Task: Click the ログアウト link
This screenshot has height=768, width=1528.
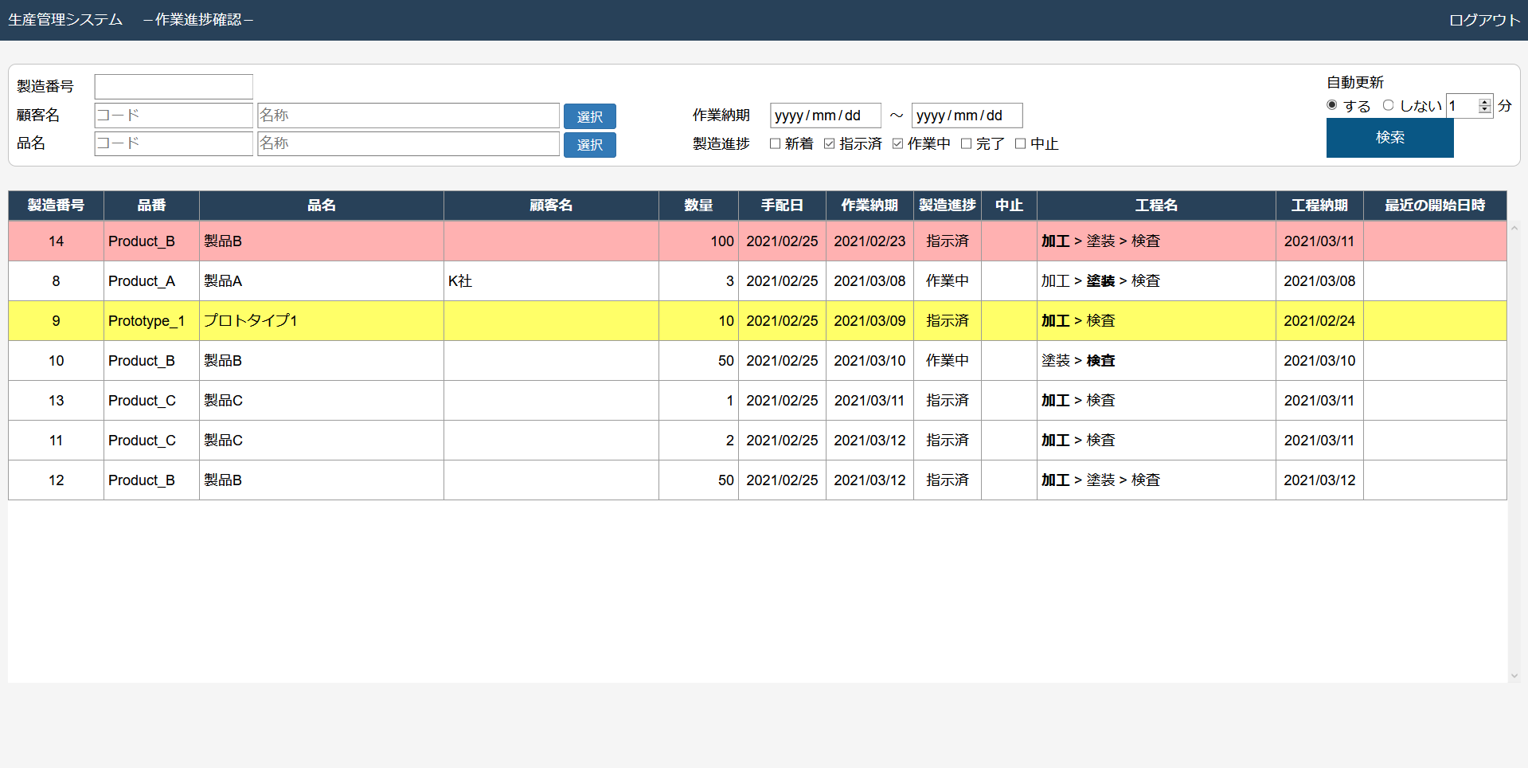Action: coord(1484,20)
